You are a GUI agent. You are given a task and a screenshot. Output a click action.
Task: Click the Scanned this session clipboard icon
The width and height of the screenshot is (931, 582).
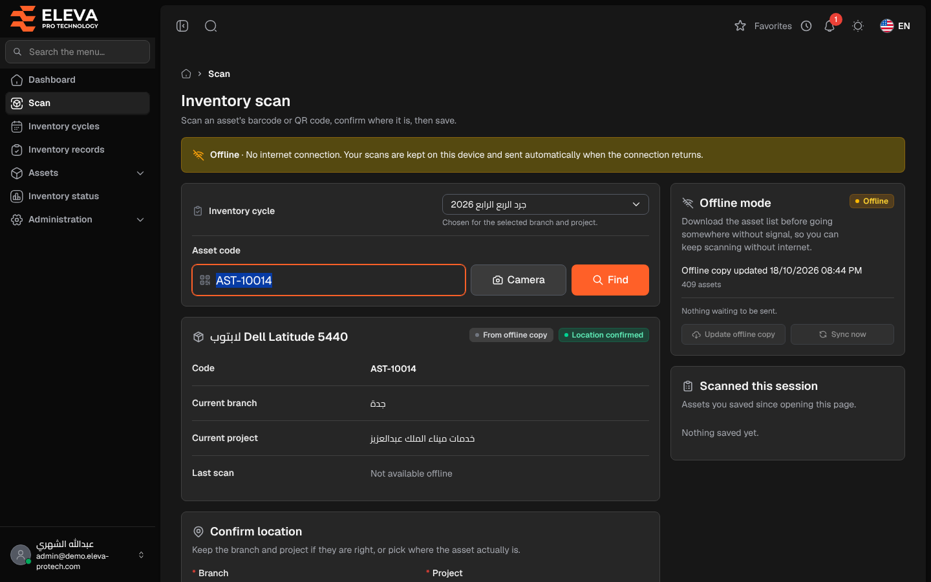pos(688,386)
